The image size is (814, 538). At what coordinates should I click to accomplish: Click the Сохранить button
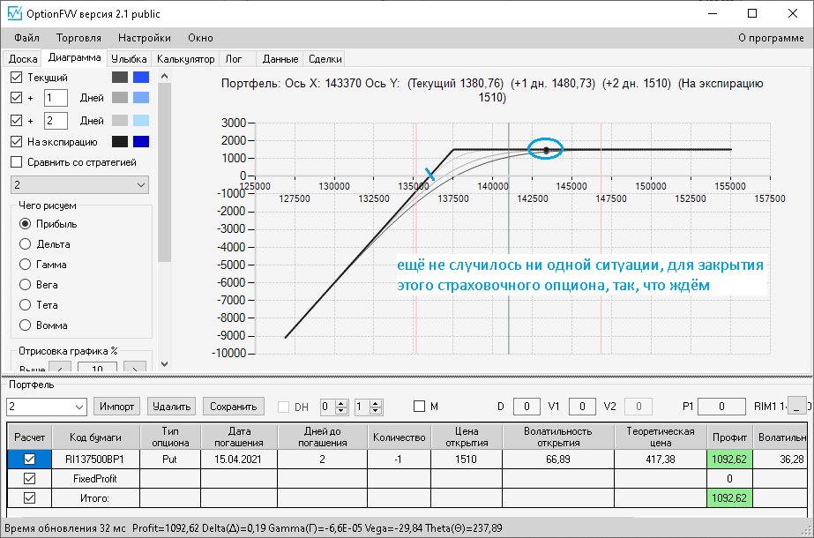[234, 407]
